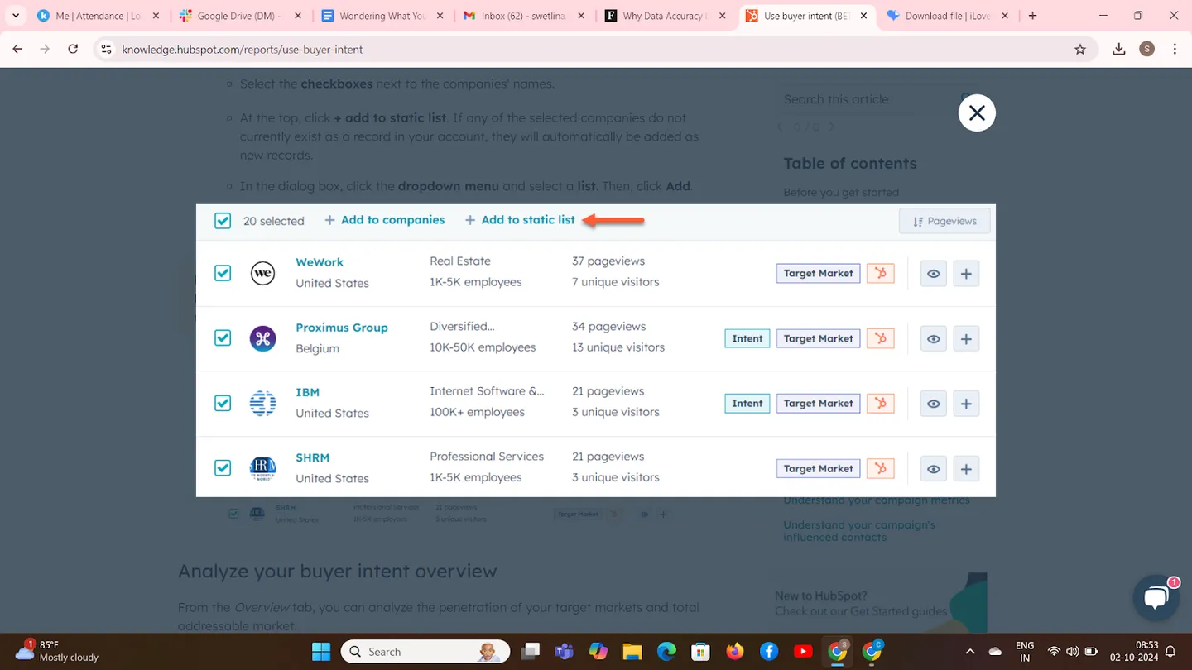
Task: Click the plus icon in WeWork row
Action: click(966, 274)
